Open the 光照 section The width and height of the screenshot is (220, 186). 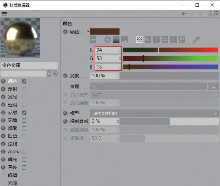12,183
